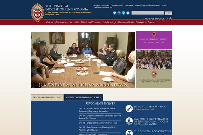This screenshot has height=135, width=203.
Task: Open the Diocesan Convention 2017 top link
Action: pos(104,8)
